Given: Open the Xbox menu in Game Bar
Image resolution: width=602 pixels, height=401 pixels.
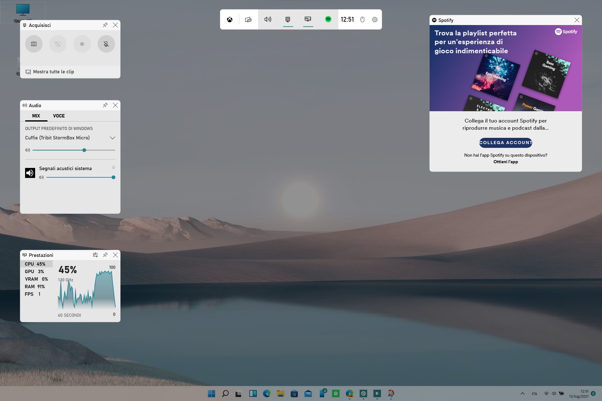Looking at the screenshot, I should click(x=230, y=19).
